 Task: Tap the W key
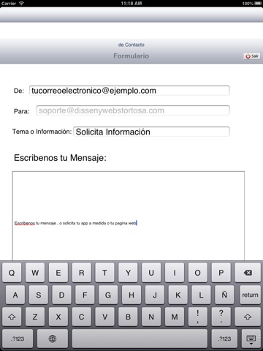35,273
